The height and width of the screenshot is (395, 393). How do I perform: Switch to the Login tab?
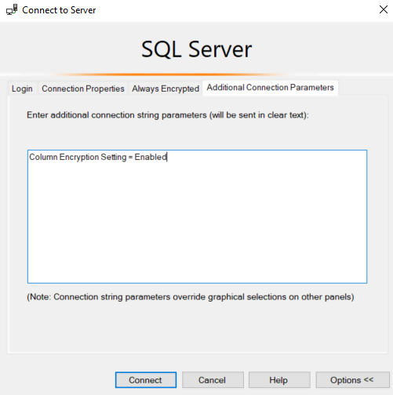click(22, 89)
